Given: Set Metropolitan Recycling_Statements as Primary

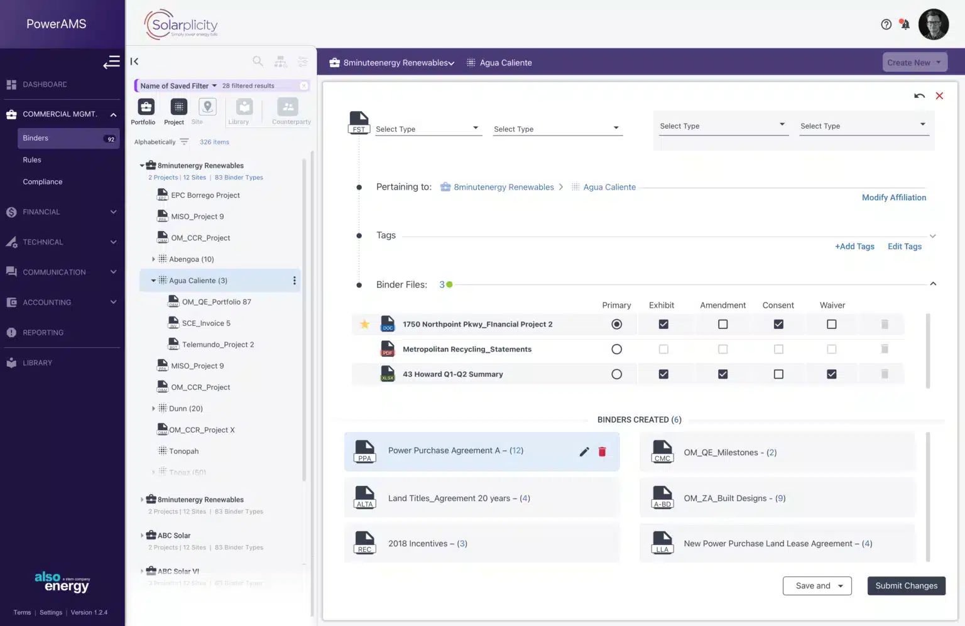Looking at the screenshot, I should (x=616, y=349).
